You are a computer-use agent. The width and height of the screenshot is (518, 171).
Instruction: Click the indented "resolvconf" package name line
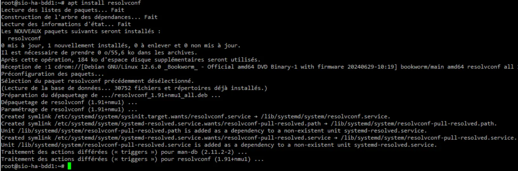pos(24,38)
